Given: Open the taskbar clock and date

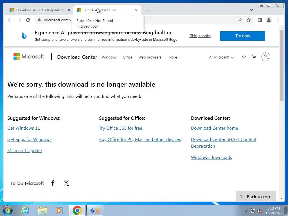Looking at the screenshot, I should click(274, 211).
